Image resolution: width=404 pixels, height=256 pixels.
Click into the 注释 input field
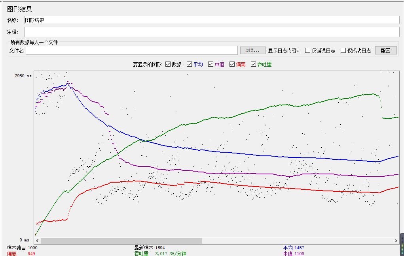[x=212, y=32]
